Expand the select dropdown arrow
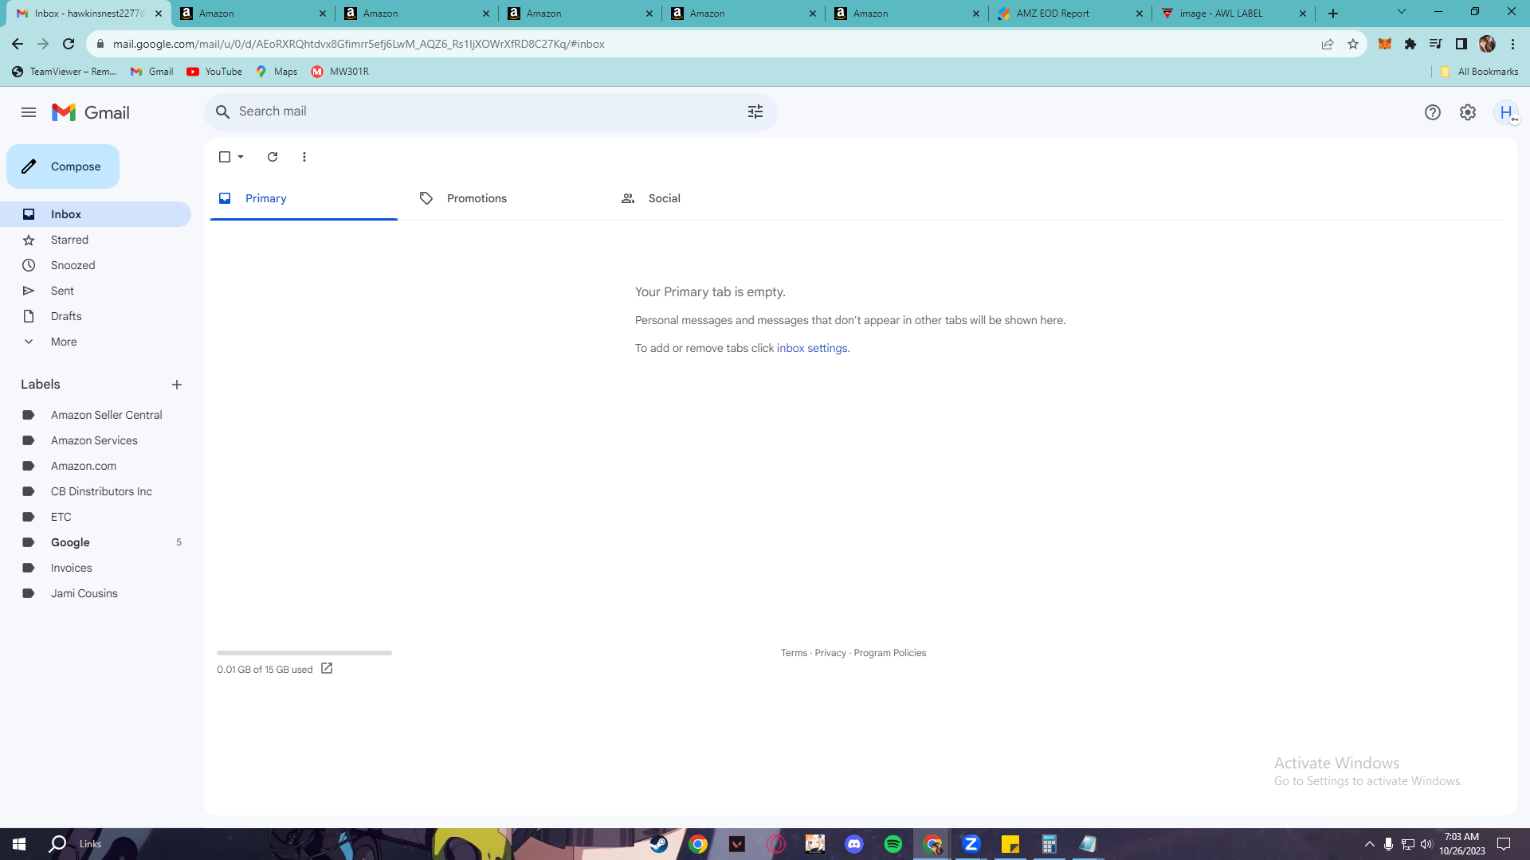 241,157
